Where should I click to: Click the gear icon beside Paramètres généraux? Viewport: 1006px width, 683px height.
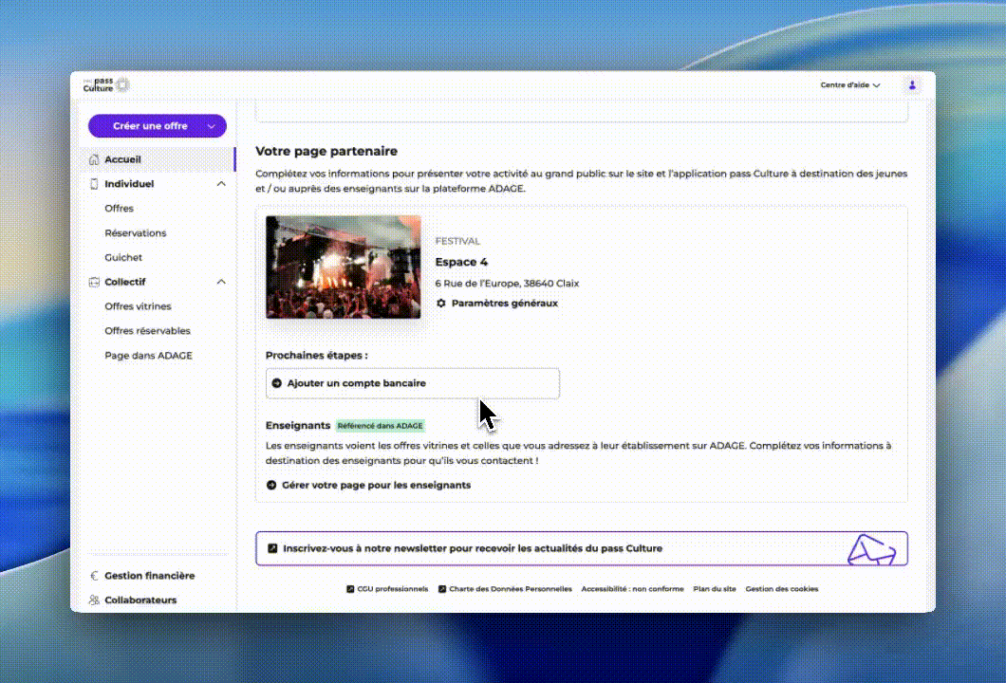440,304
